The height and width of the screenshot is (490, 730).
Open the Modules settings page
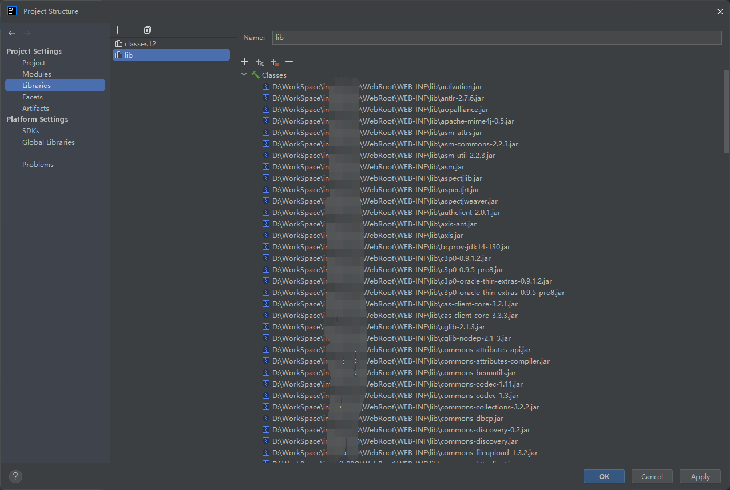(37, 74)
